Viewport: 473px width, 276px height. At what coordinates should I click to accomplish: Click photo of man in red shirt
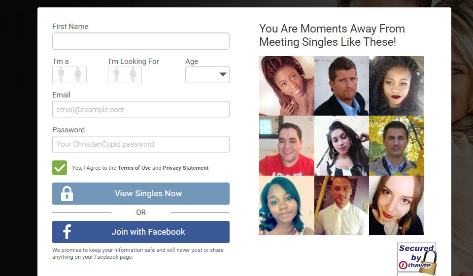(x=287, y=146)
